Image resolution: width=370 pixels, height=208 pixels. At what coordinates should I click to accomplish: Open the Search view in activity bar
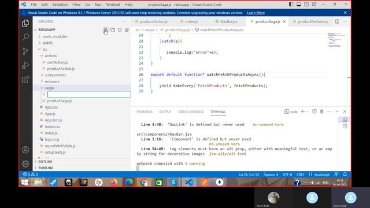point(25,37)
